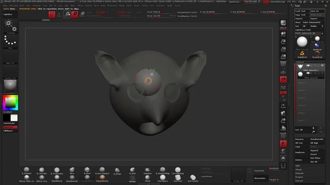The width and height of the screenshot is (330, 185).
Task: Choose the InsertCylinder brush
Action: pos(193,178)
